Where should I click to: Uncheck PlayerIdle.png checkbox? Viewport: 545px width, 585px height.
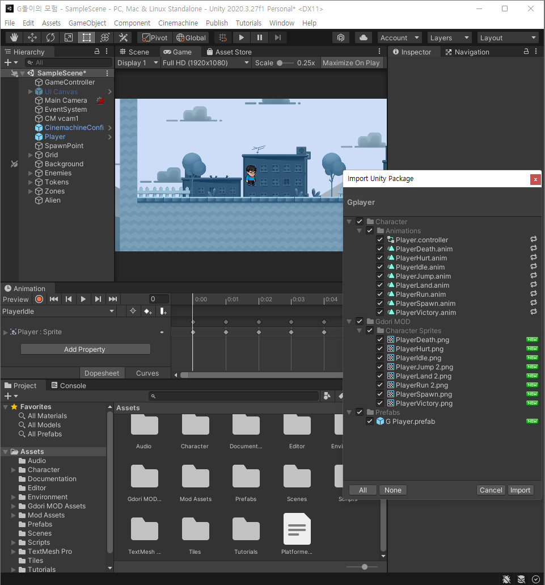(380, 358)
